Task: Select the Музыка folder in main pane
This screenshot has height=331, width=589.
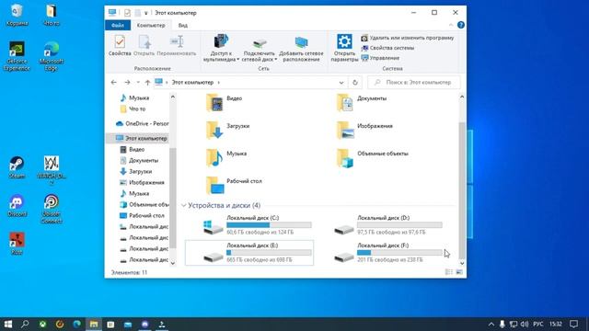Action: pyautogui.click(x=226, y=157)
